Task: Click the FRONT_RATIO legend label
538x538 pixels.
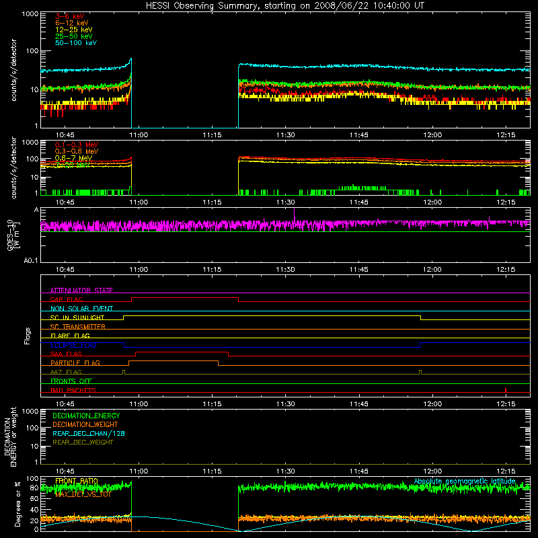Action: 77,481
